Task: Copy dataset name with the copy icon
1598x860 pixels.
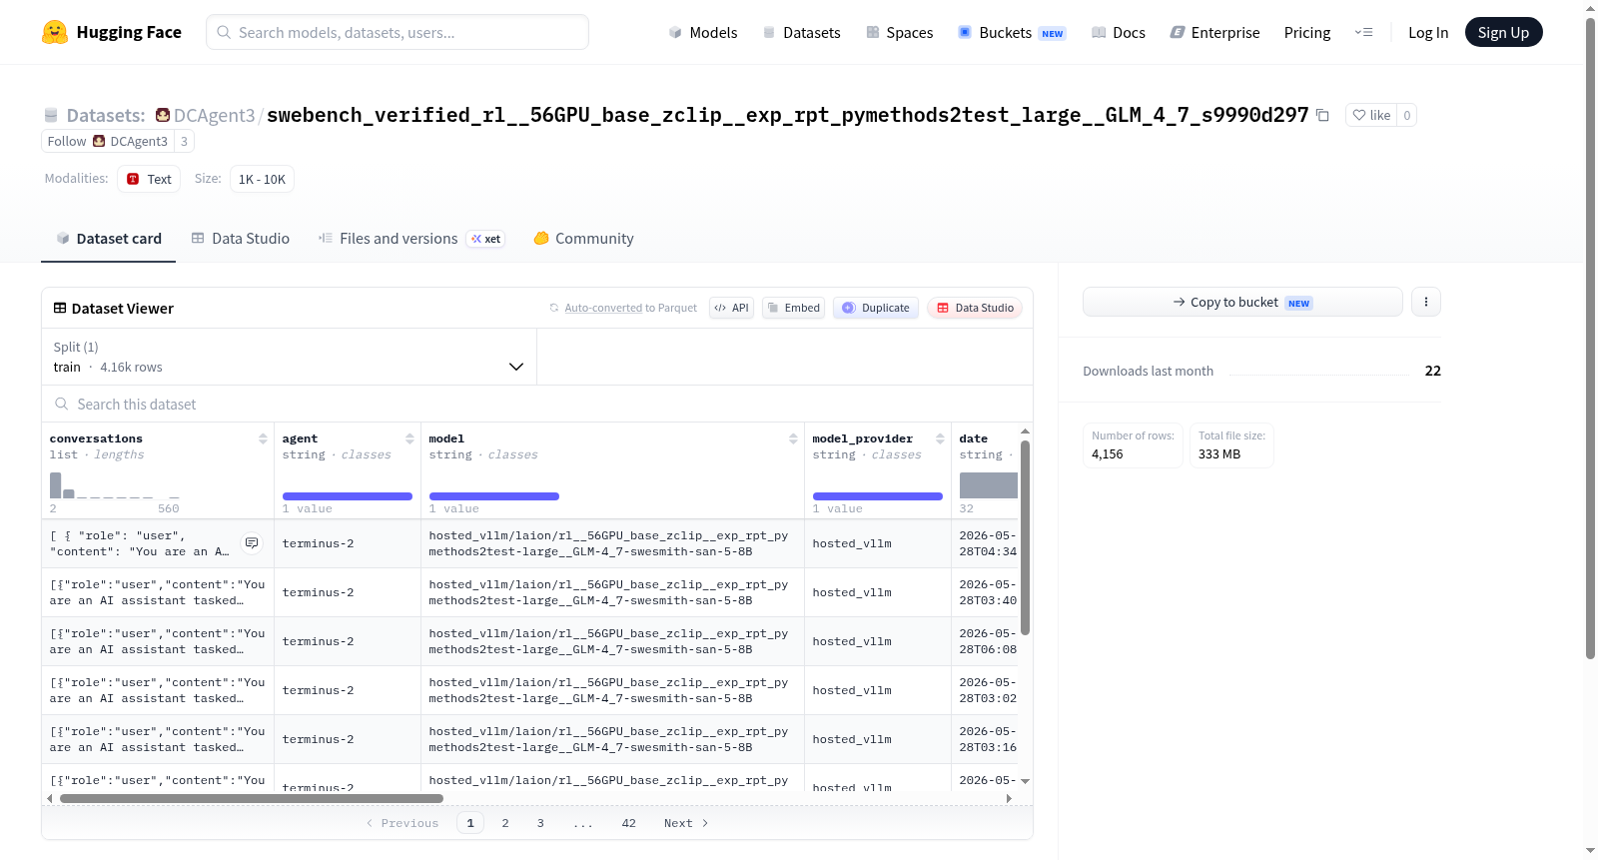Action: pyautogui.click(x=1322, y=116)
